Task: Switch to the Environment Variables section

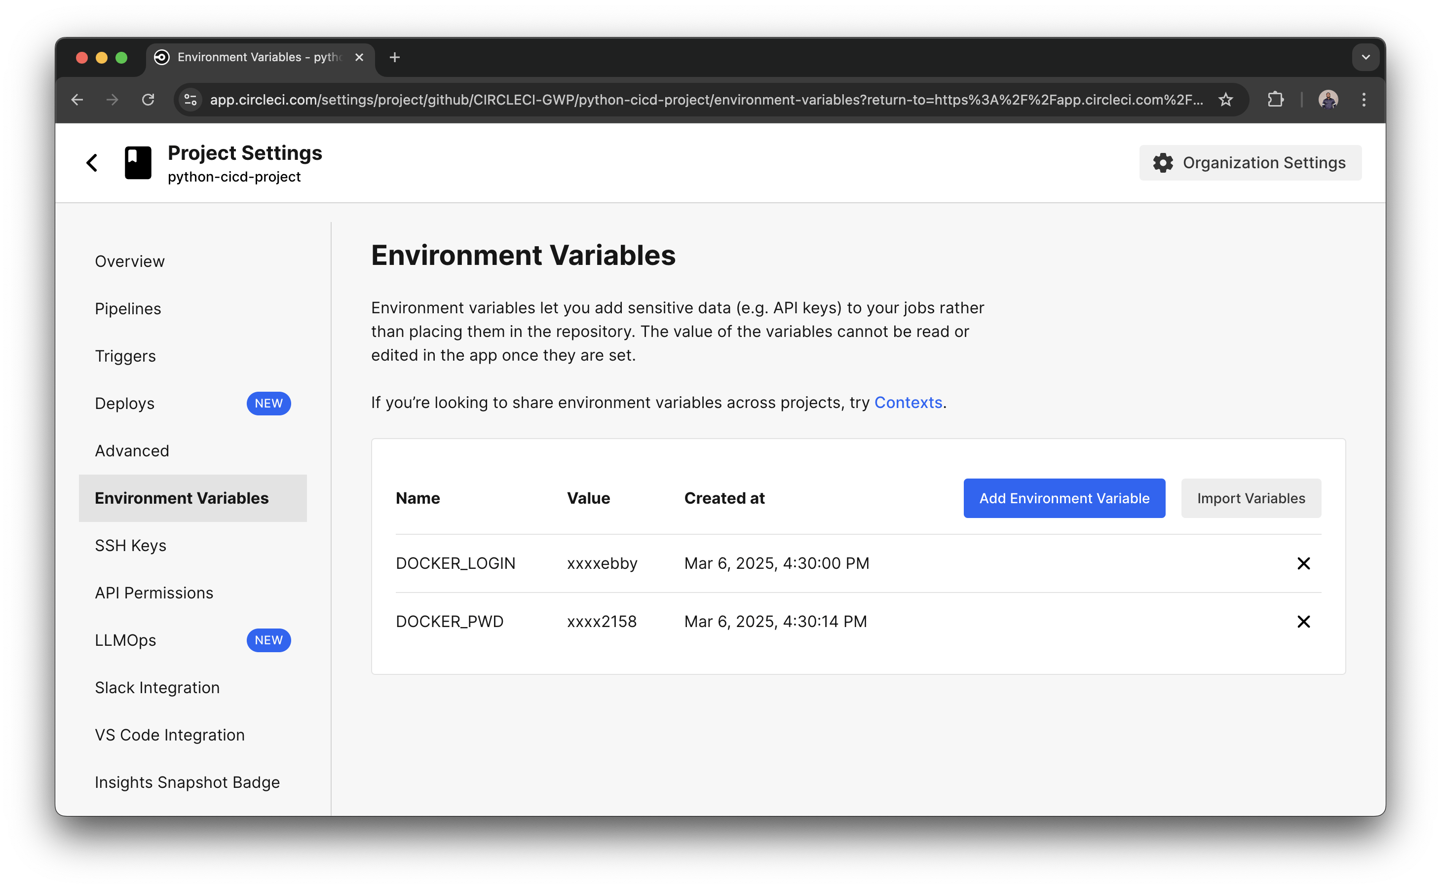Action: point(182,497)
